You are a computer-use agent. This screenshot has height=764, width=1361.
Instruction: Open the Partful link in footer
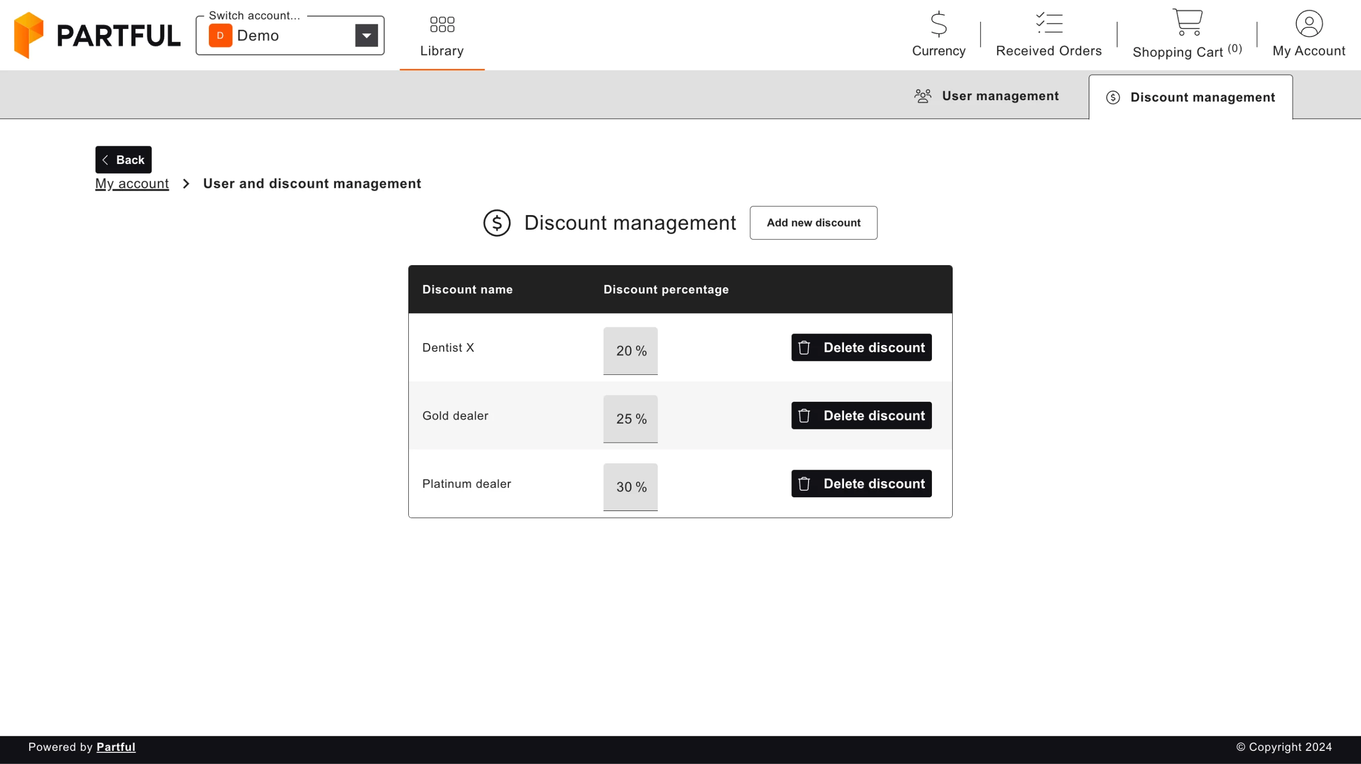click(x=116, y=747)
